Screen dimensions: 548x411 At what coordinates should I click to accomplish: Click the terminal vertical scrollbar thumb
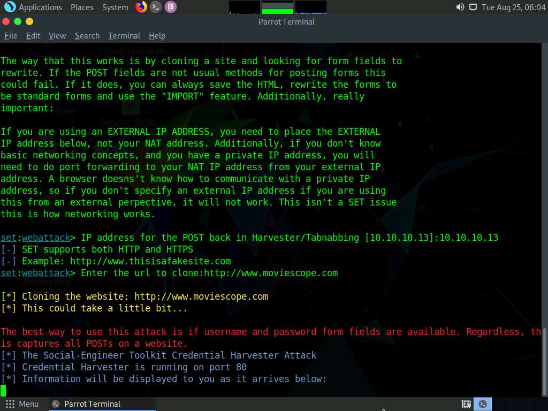544,361
